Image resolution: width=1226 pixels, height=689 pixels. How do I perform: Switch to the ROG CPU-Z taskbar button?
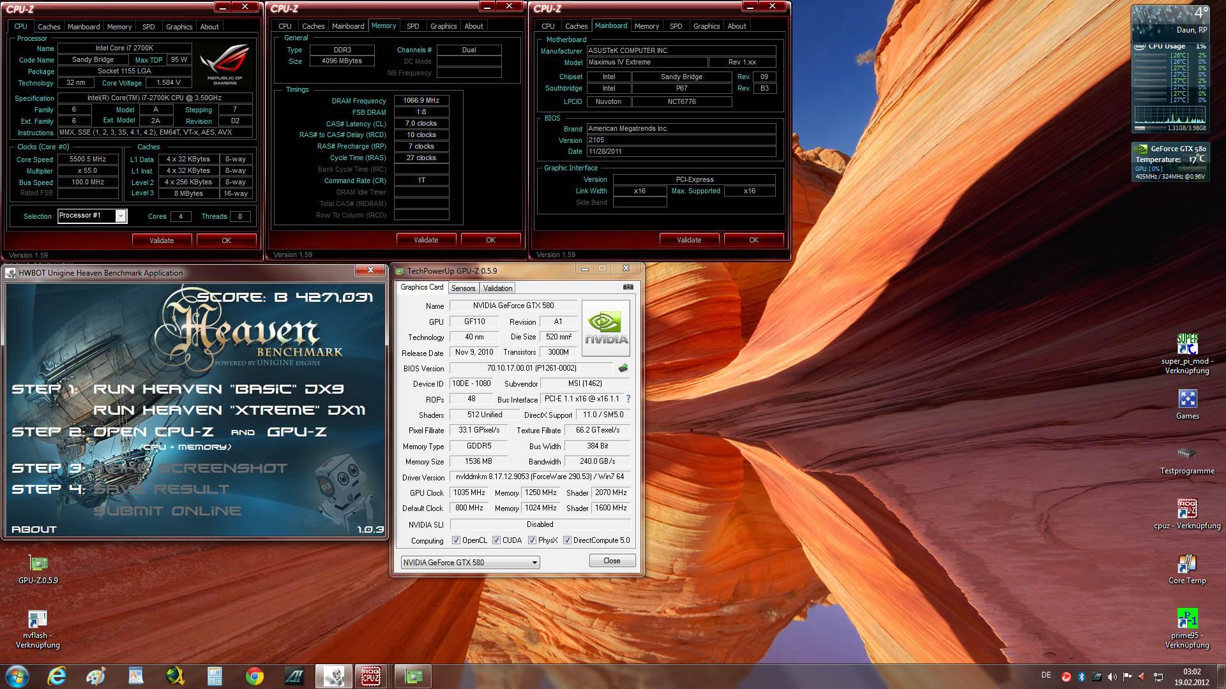[371, 676]
